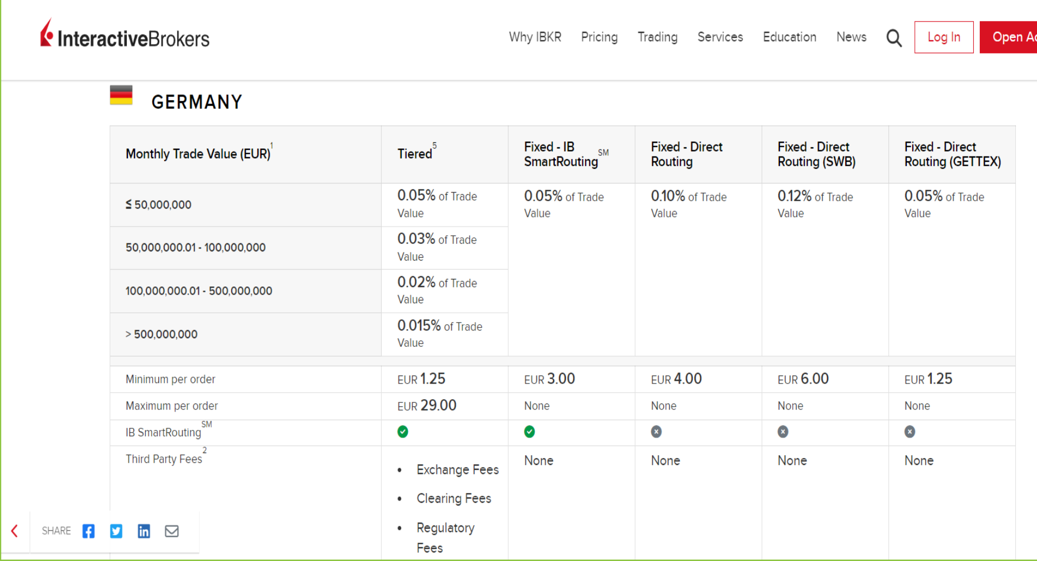The image size is (1037, 561).
Task: Share page on LinkedIn
Action: 144,531
